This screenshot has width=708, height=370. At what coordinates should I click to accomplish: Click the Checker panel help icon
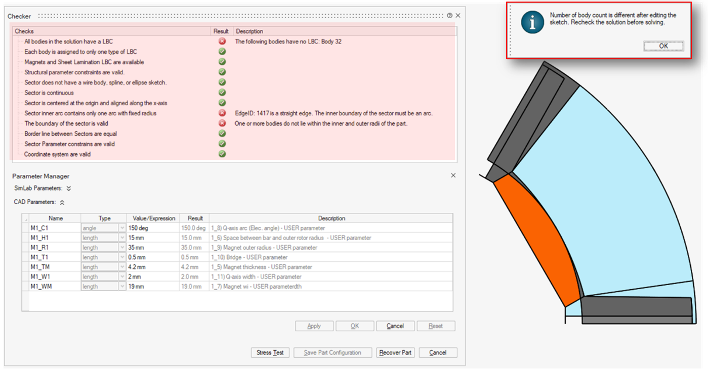(x=449, y=16)
